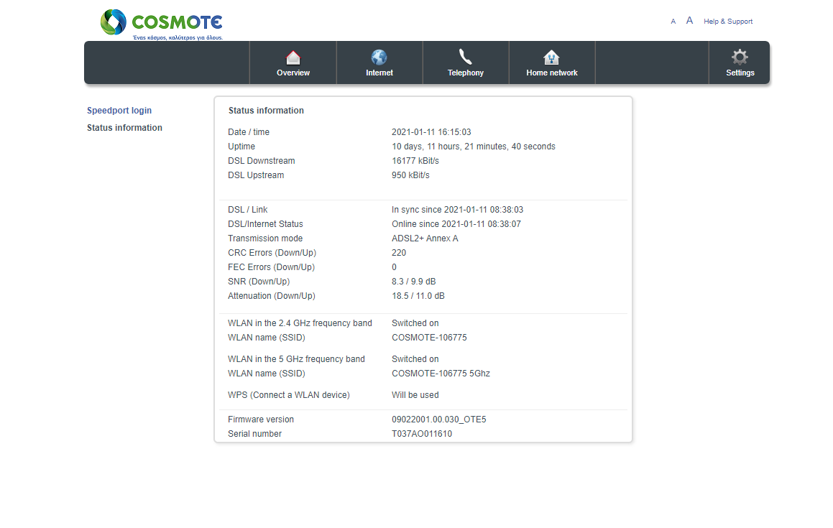The height and width of the screenshot is (528, 833).
Task: Choose the large font size A
Action: click(689, 21)
